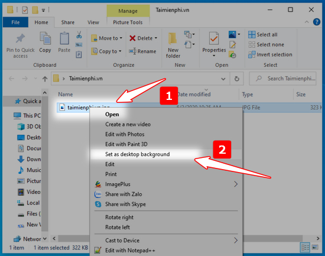Click the Refresh button by address bar
Viewport: 325px width, 256px height.
pos(237,79)
